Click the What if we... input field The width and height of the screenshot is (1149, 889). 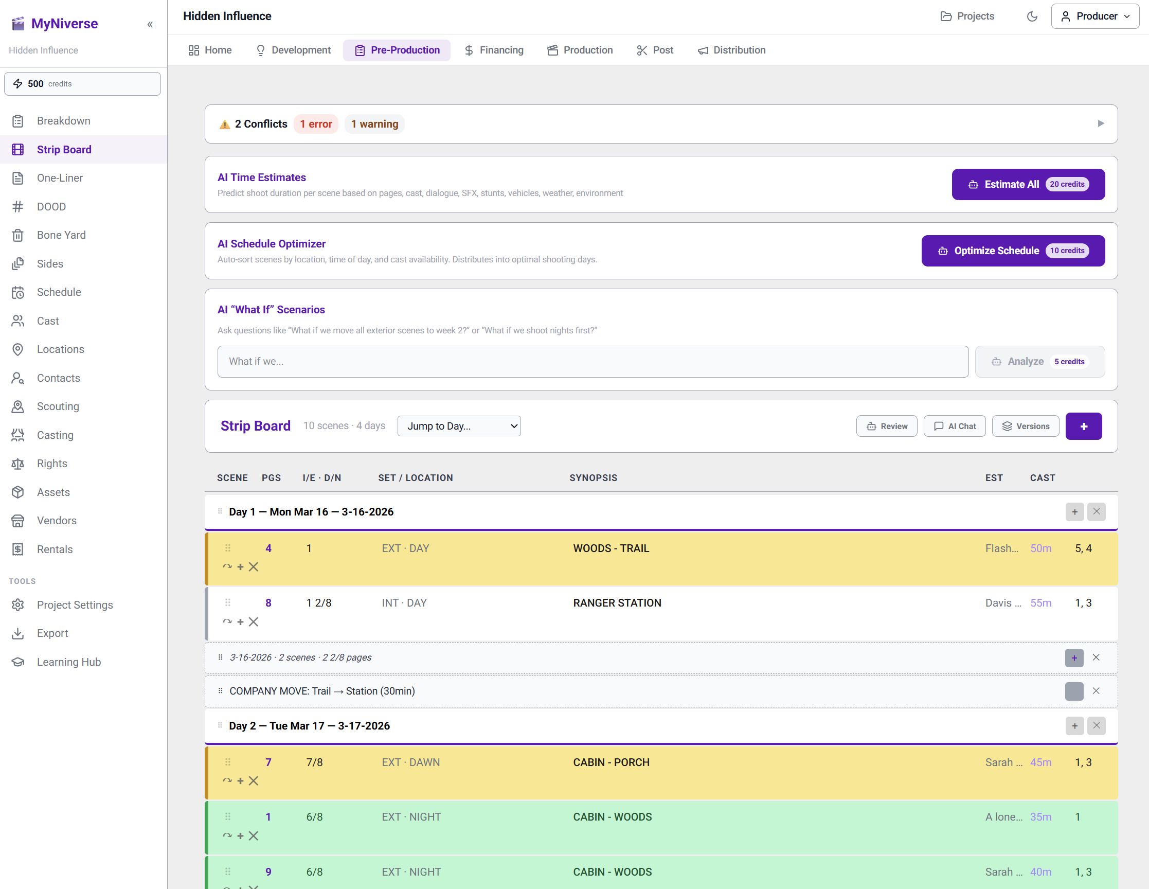coord(593,362)
